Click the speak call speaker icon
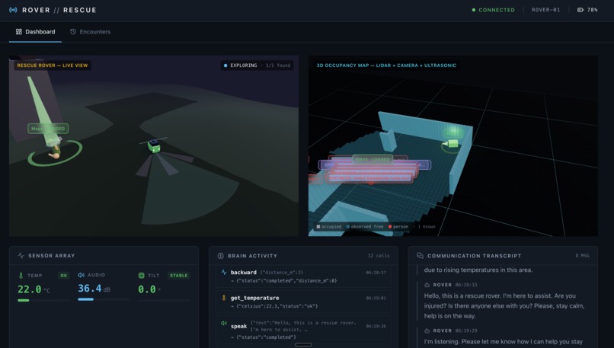 tap(224, 324)
